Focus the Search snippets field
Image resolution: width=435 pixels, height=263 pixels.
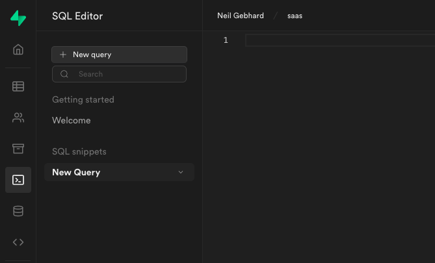(x=119, y=74)
